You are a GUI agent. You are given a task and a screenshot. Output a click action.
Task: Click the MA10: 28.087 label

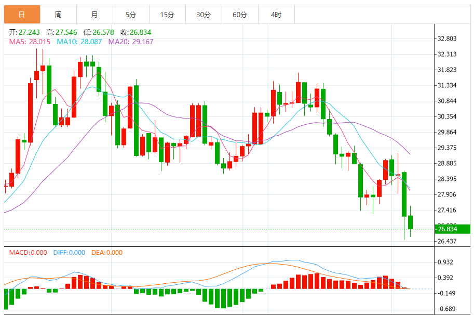coord(79,42)
